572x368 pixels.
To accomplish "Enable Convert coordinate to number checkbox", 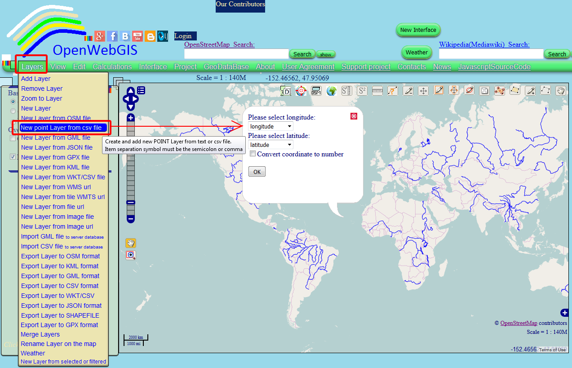I will 253,154.
